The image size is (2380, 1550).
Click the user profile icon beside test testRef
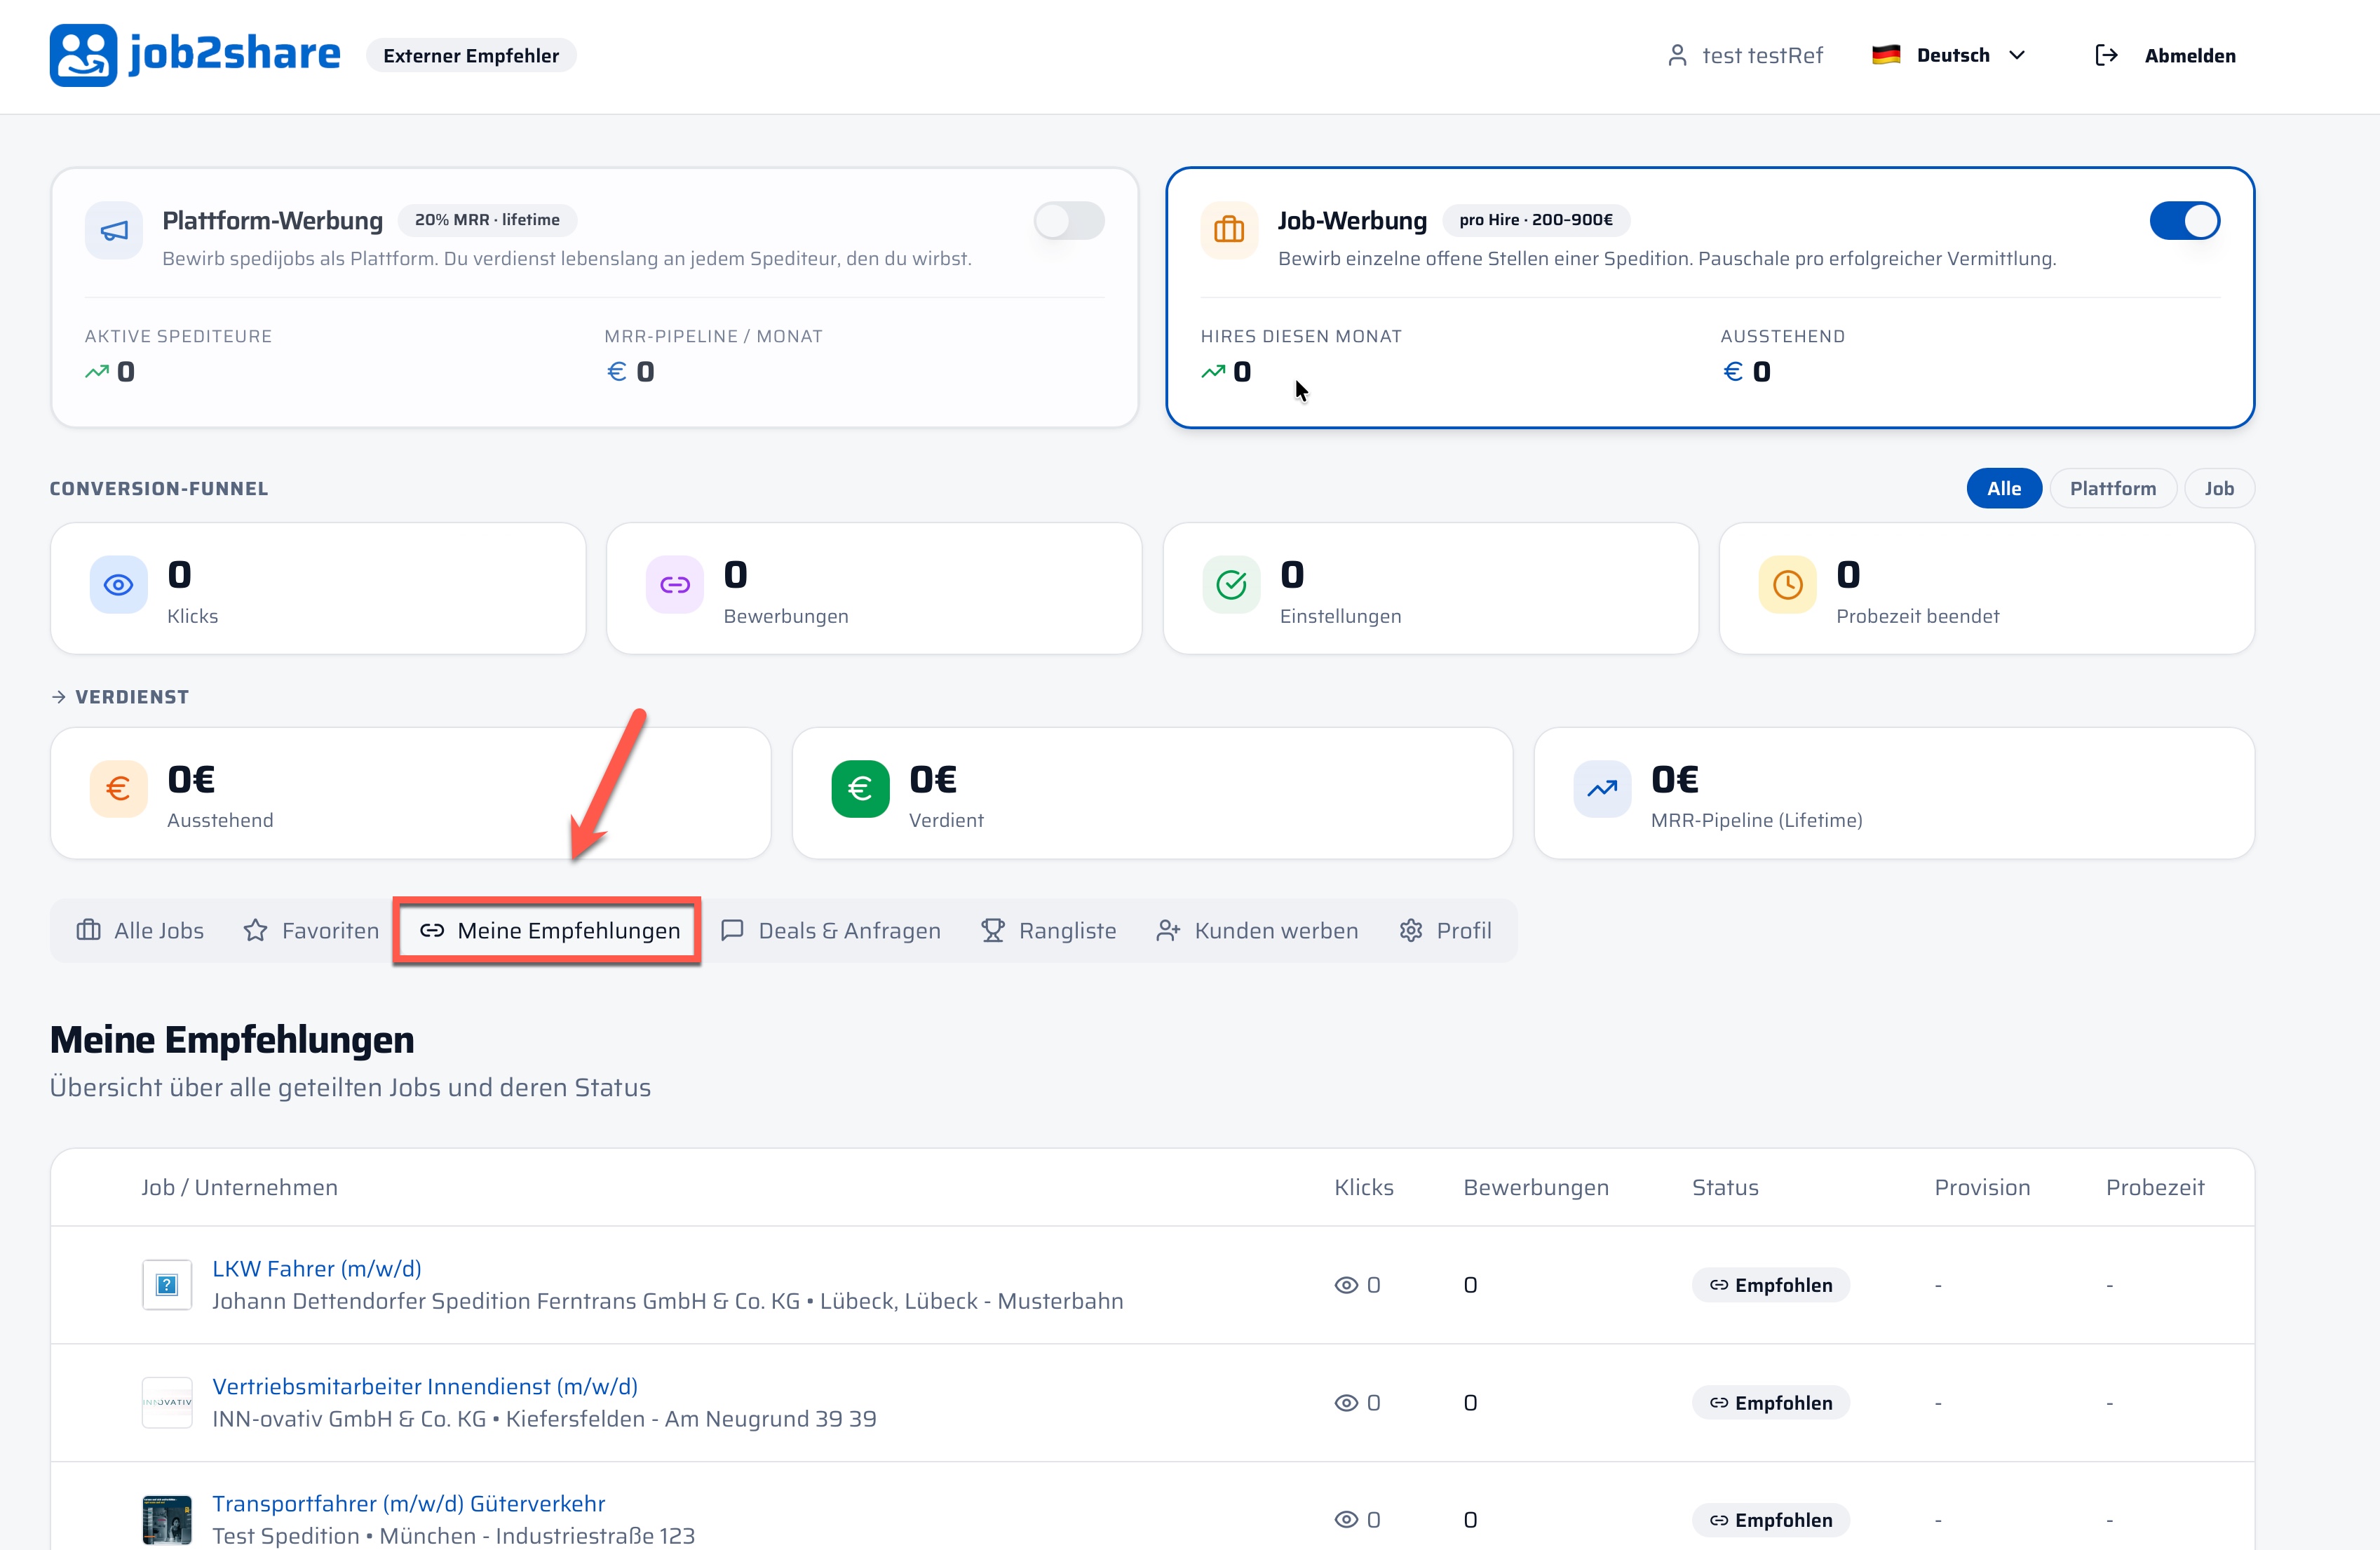click(x=1677, y=55)
